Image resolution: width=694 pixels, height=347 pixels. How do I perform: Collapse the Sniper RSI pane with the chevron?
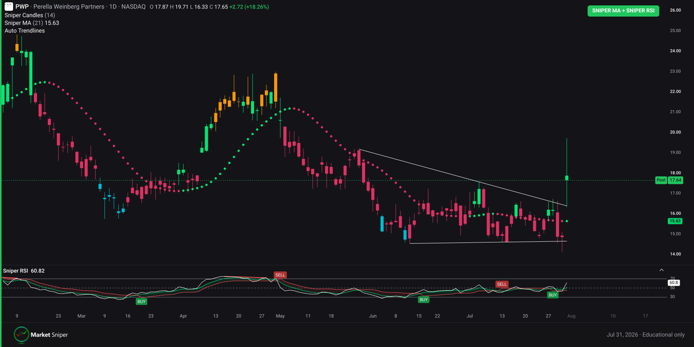(x=661, y=270)
